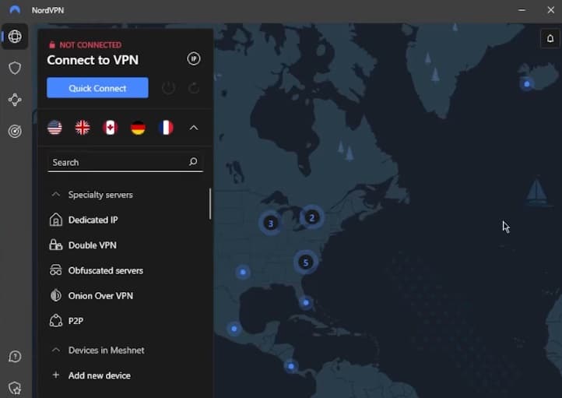This screenshot has height=398, width=562.
Task: Click the power disconnect icon
Action: coord(168,88)
